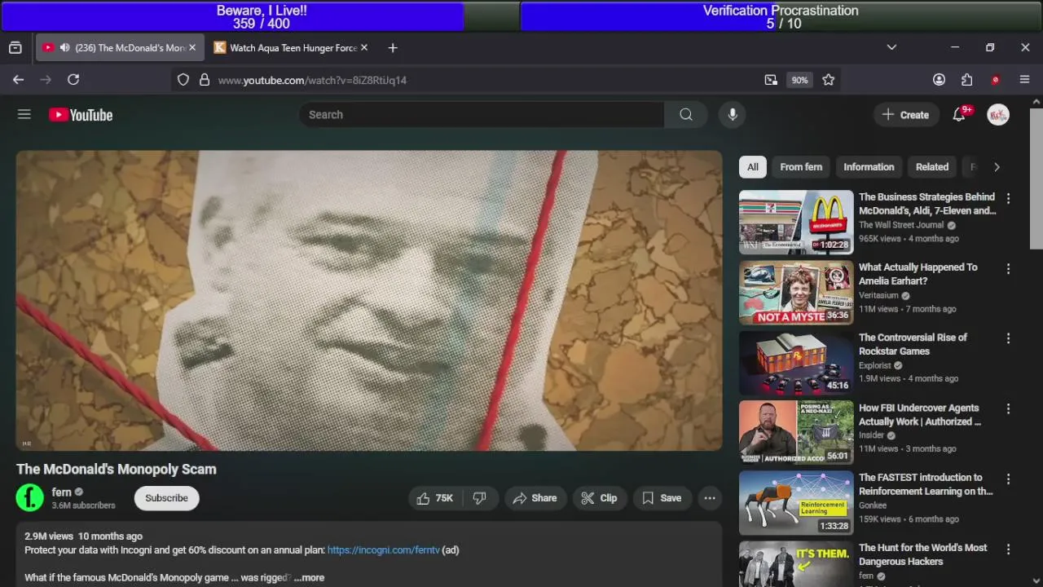This screenshot has width=1043, height=587.
Task: Like the video with 75K thumbs up
Action: point(435,498)
